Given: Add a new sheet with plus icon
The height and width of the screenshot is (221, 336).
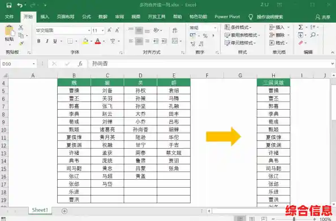Looking at the screenshot, I should 64,211.
